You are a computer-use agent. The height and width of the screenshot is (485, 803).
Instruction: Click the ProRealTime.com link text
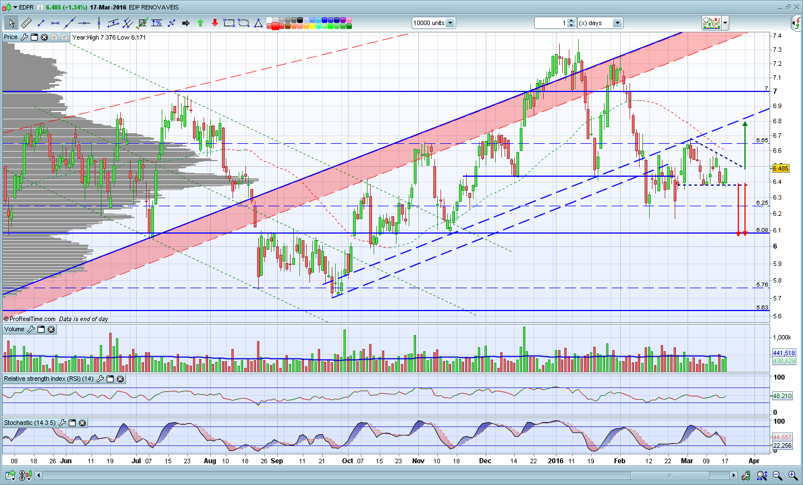click(32, 319)
